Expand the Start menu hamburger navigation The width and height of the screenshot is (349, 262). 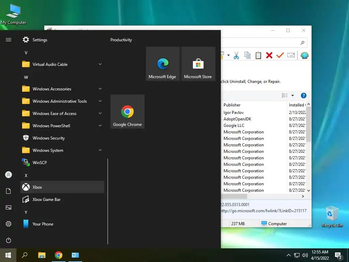pos(9,40)
